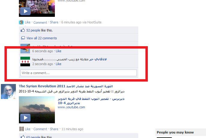The image size is (206, 138).
Task: Click the filmstrip icon on the 11 minutes ago post
Action: pyautogui.click(x=21, y=129)
